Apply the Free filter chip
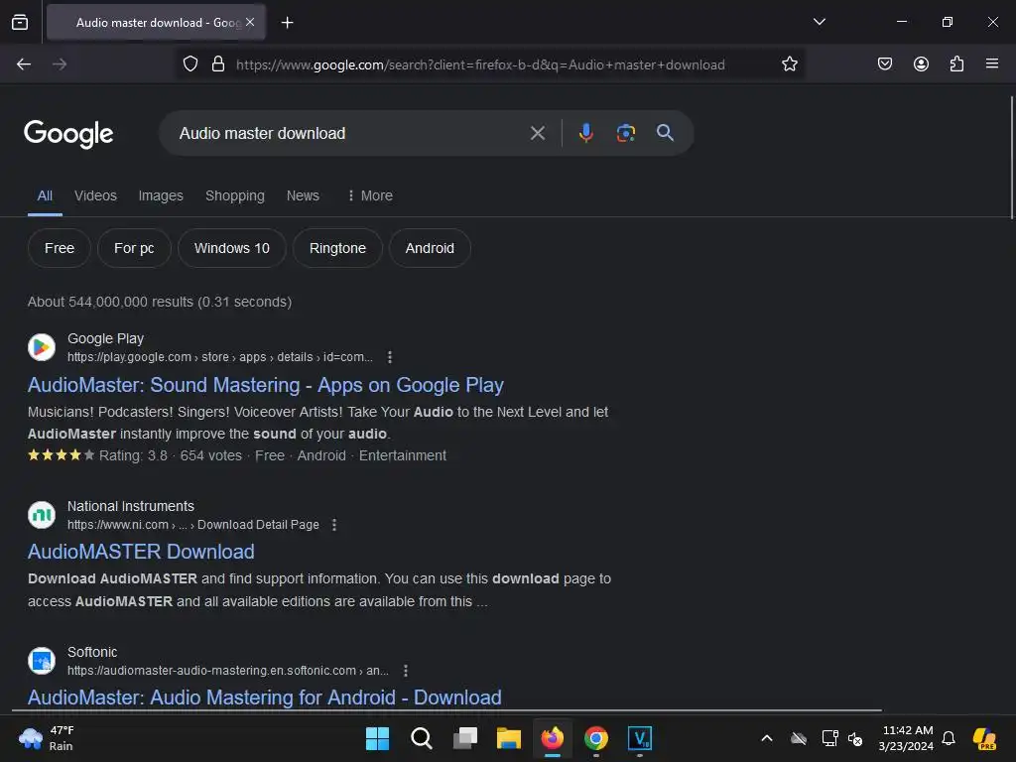This screenshot has width=1016, height=762. pyautogui.click(x=59, y=248)
